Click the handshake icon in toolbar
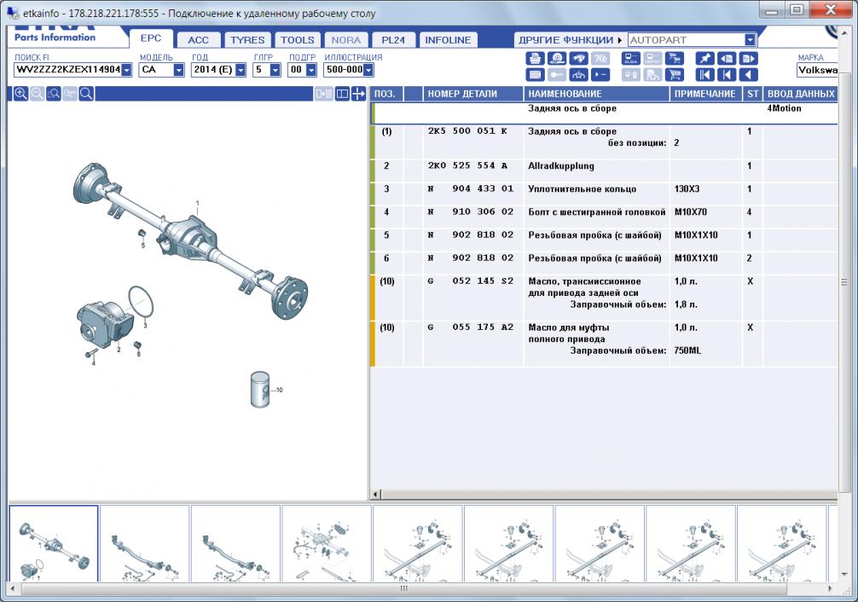This screenshot has height=602, width=858. click(578, 59)
